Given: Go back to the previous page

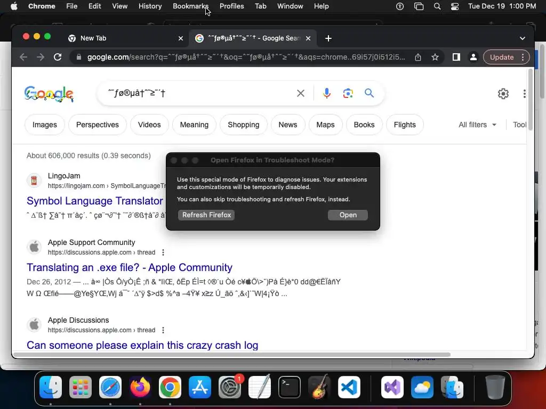Looking at the screenshot, I should tap(23, 57).
